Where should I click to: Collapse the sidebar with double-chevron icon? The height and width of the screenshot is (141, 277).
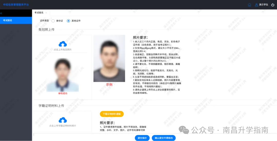(x=1, y=13)
